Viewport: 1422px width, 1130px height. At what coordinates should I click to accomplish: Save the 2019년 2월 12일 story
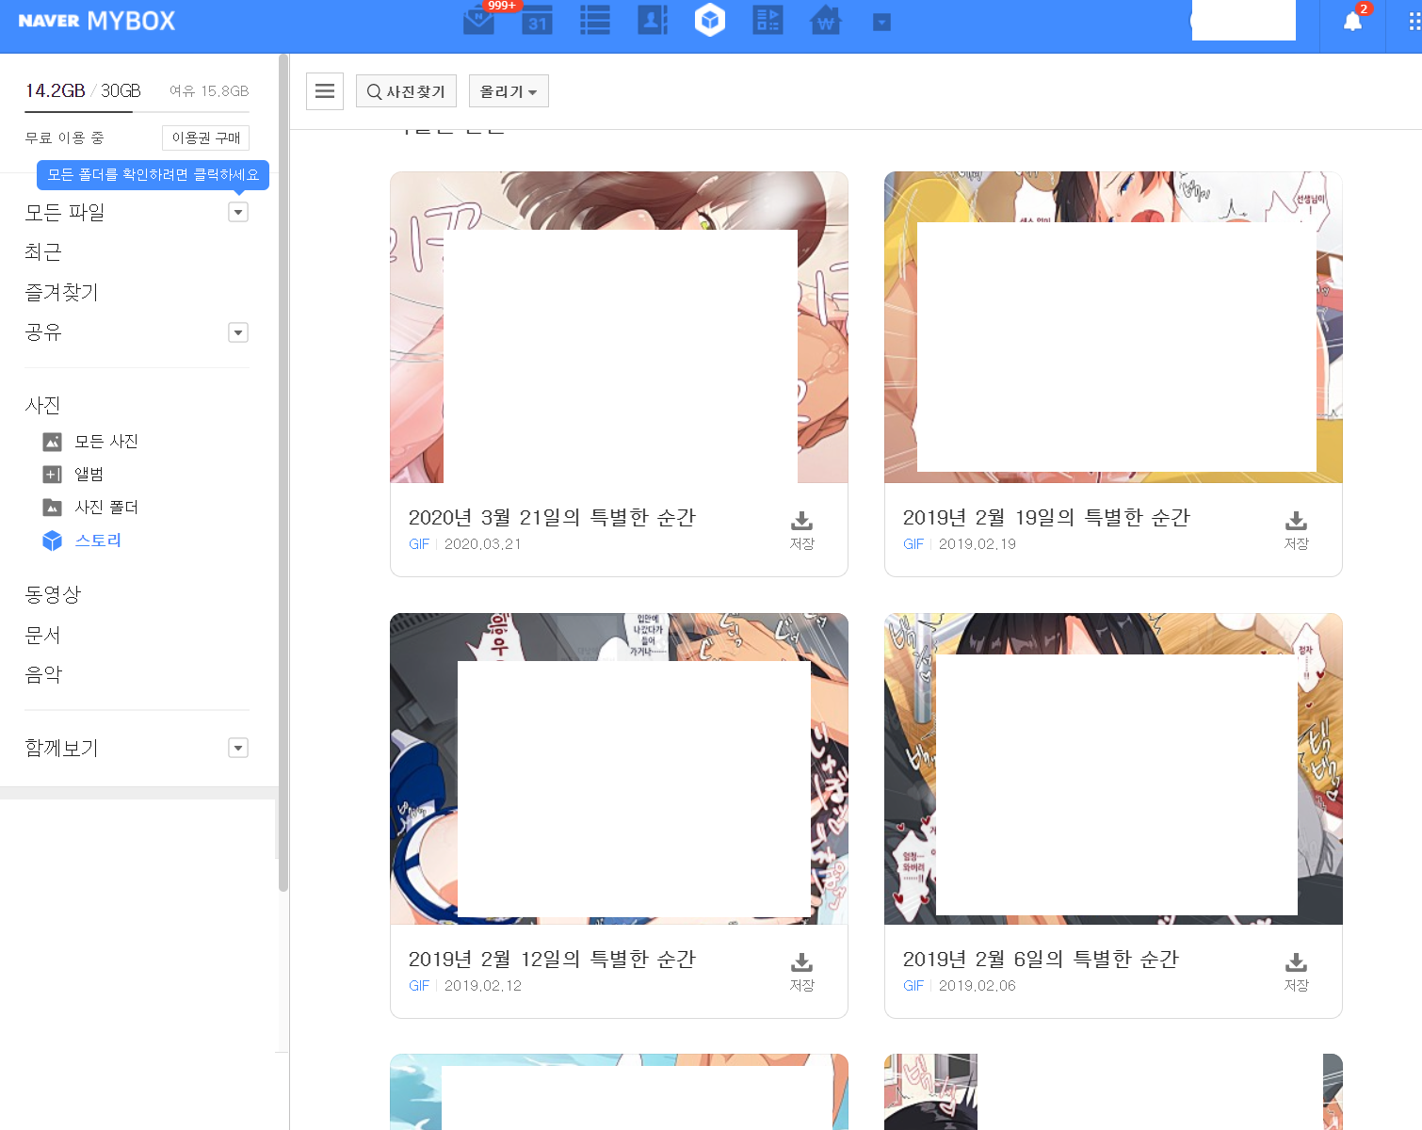pos(802,972)
